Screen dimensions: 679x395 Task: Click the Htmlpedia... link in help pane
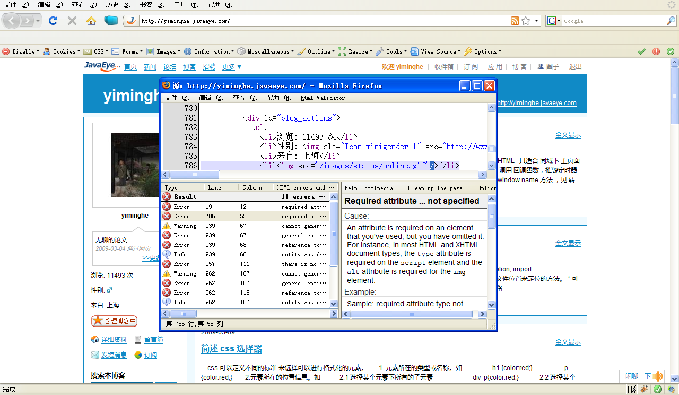[x=382, y=188]
